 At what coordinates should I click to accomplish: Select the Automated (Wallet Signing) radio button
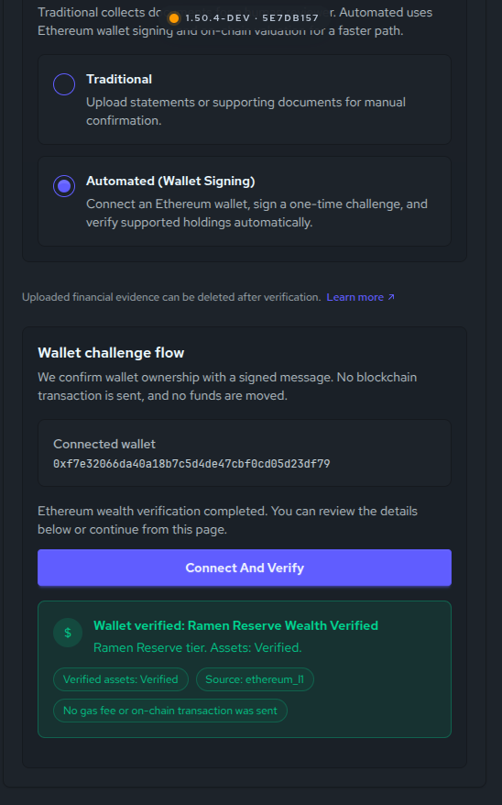coord(64,186)
